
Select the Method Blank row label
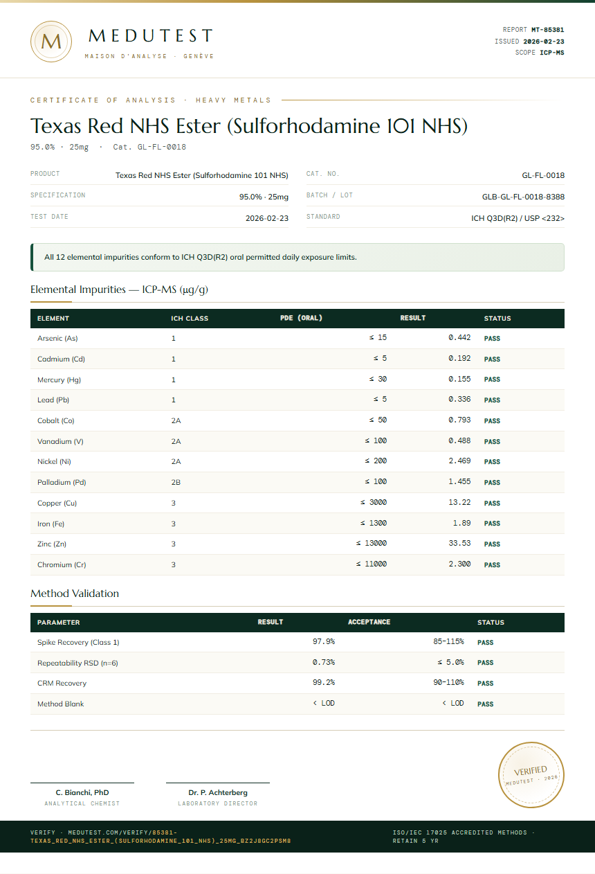pos(60,704)
